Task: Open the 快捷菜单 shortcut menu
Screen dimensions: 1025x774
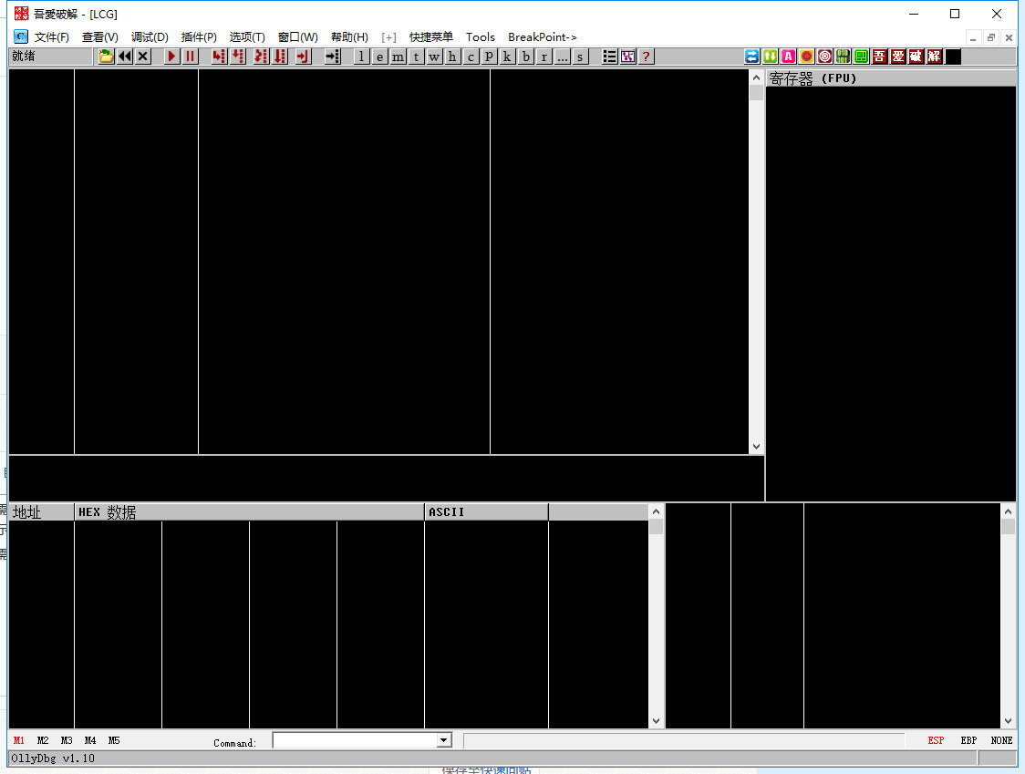Action: click(x=430, y=37)
